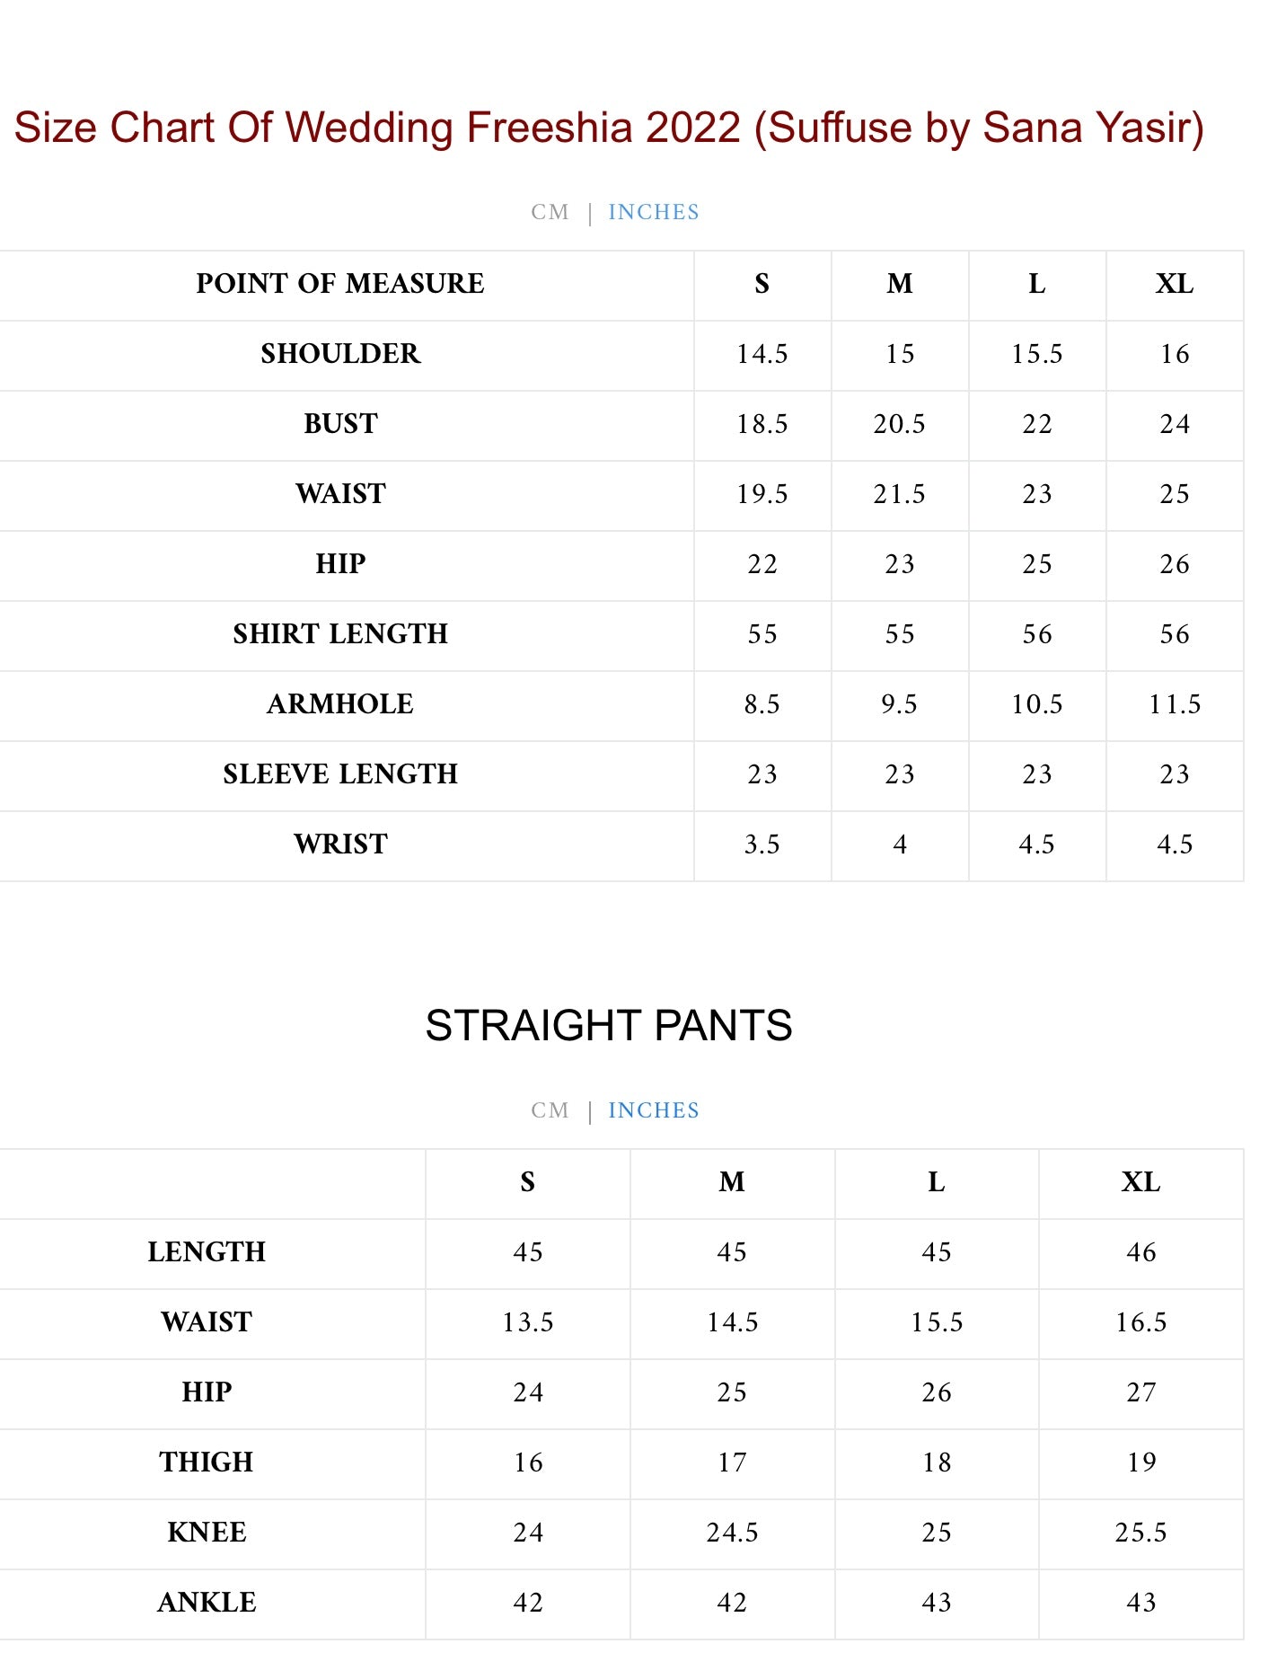Click the 20.5 bust value for size M
The width and height of the screenshot is (1268, 1679).
(899, 424)
